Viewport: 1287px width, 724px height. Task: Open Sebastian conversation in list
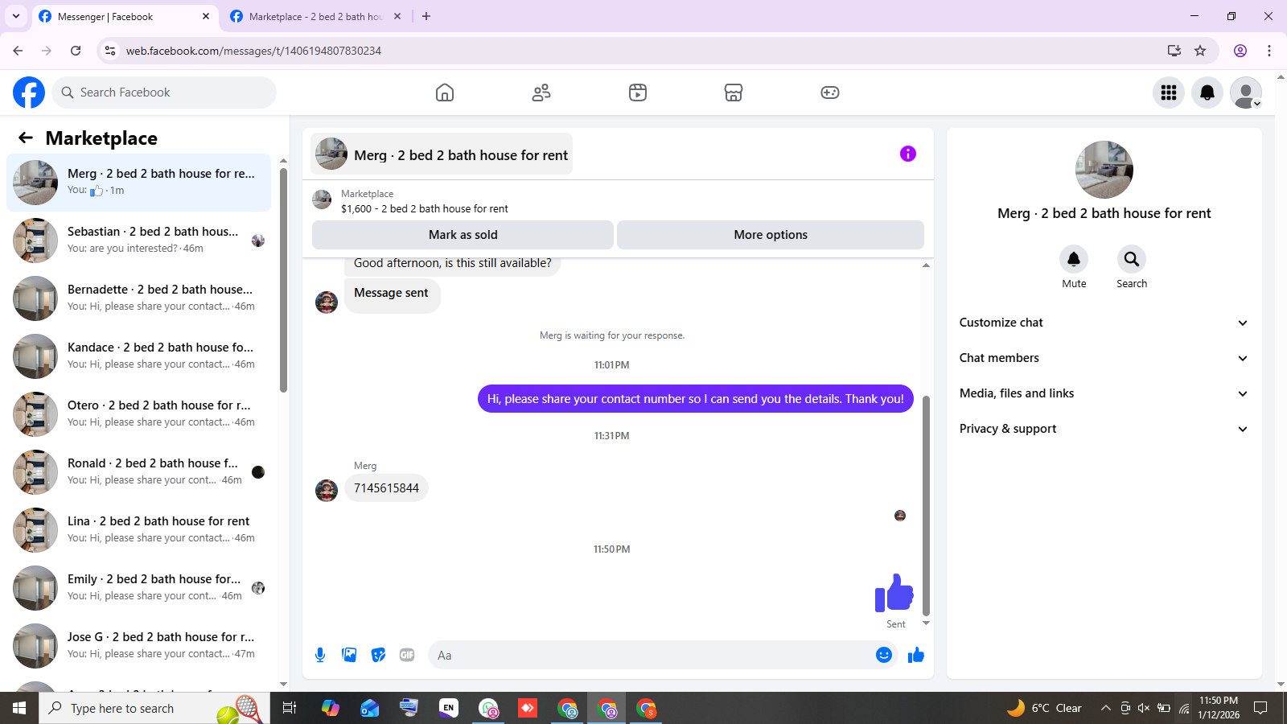(139, 241)
